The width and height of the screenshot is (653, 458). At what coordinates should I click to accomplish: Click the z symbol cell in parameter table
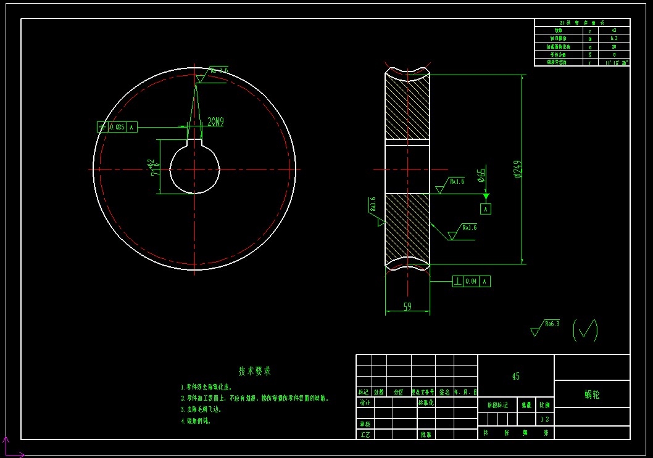[x=590, y=30]
